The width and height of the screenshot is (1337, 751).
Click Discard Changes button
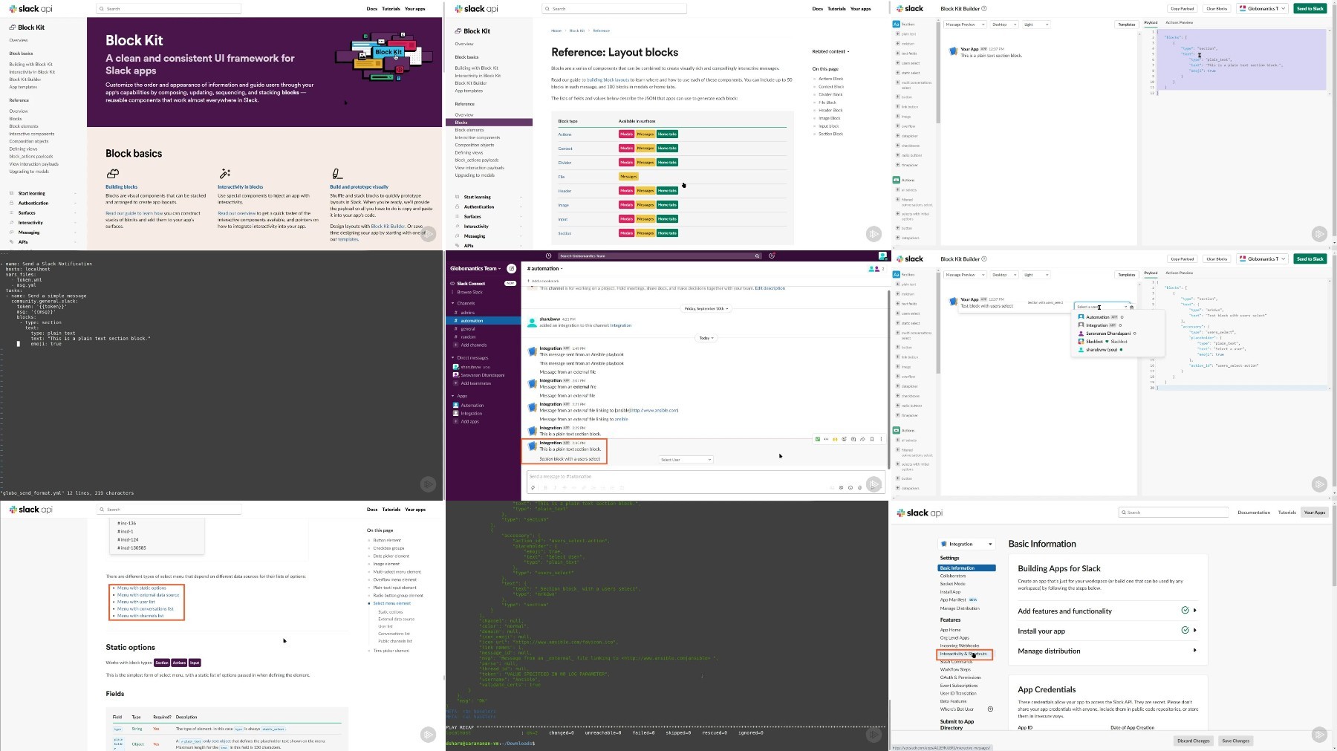tap(1194, 741)
